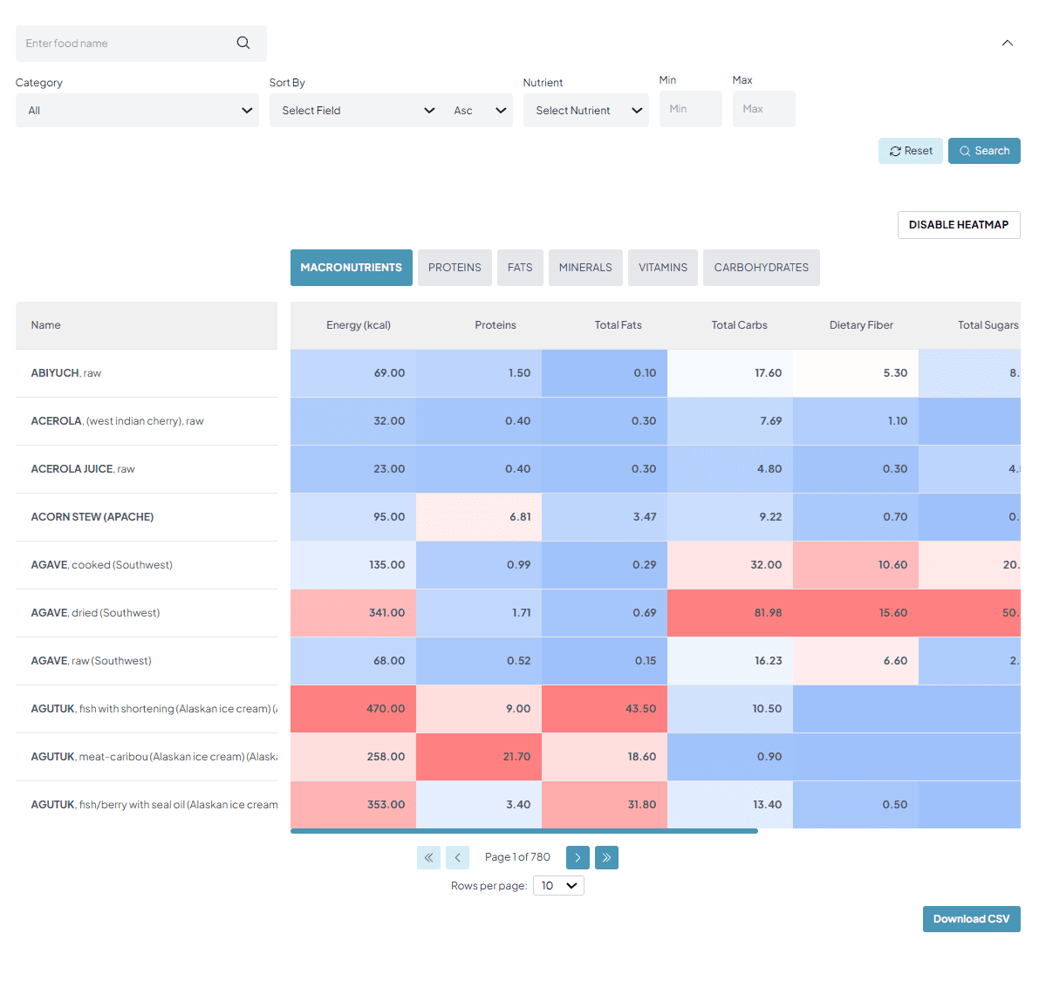Click the 43.50 total fats cell

605,710
